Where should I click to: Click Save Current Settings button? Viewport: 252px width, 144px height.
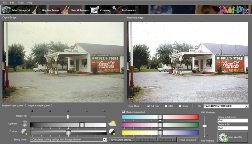coord(122,140)
